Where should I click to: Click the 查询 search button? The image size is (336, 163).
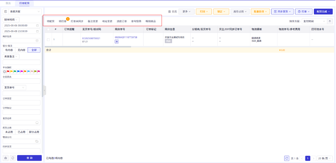(x=29, y=158)
